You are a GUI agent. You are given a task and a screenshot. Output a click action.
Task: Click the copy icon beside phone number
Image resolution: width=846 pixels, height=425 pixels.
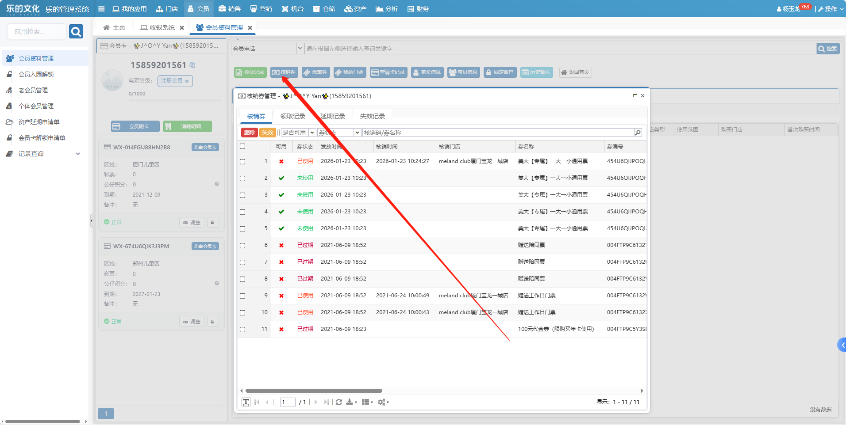(192, 65)
